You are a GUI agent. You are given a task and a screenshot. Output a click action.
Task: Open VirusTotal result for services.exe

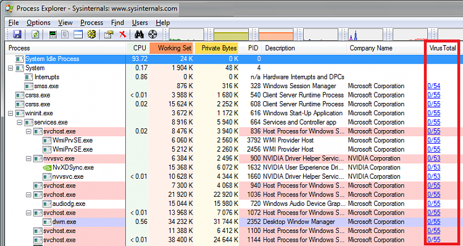tap(434, 122)
